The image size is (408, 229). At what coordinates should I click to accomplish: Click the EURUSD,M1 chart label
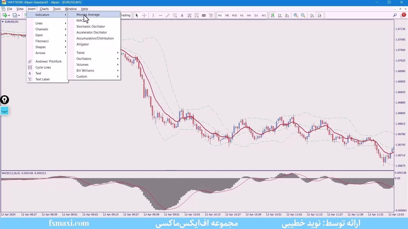(x=11, y=22)
